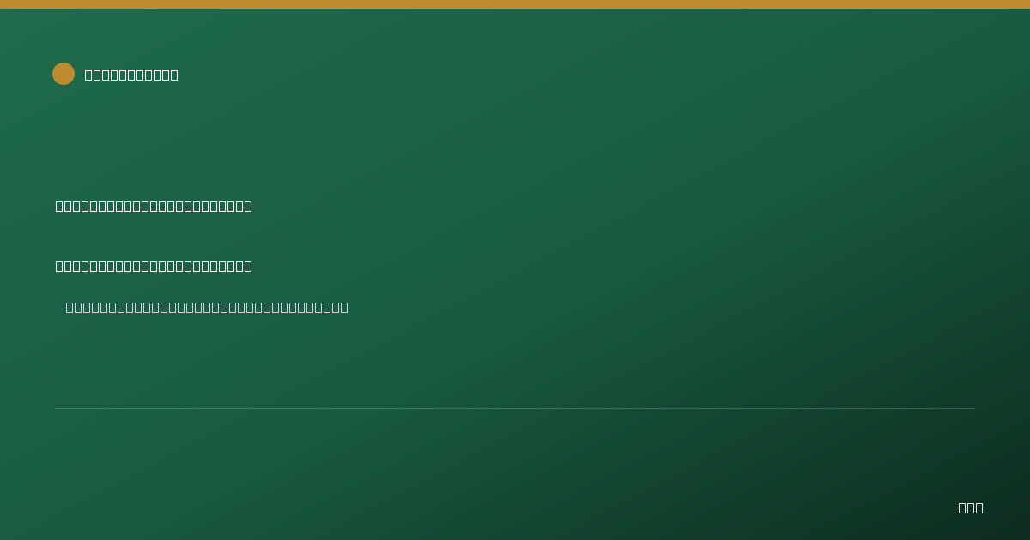This screenshot has height=540, width=1030.
Task: Click the short three-character label at bottom right
Action: click(x=971, y=507)
